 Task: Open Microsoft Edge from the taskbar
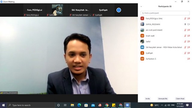(x=79, y=105)
